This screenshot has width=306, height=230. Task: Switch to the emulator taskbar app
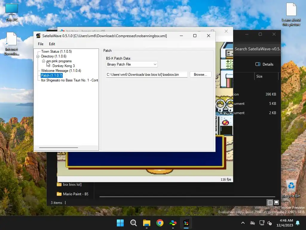coord(173,223)
